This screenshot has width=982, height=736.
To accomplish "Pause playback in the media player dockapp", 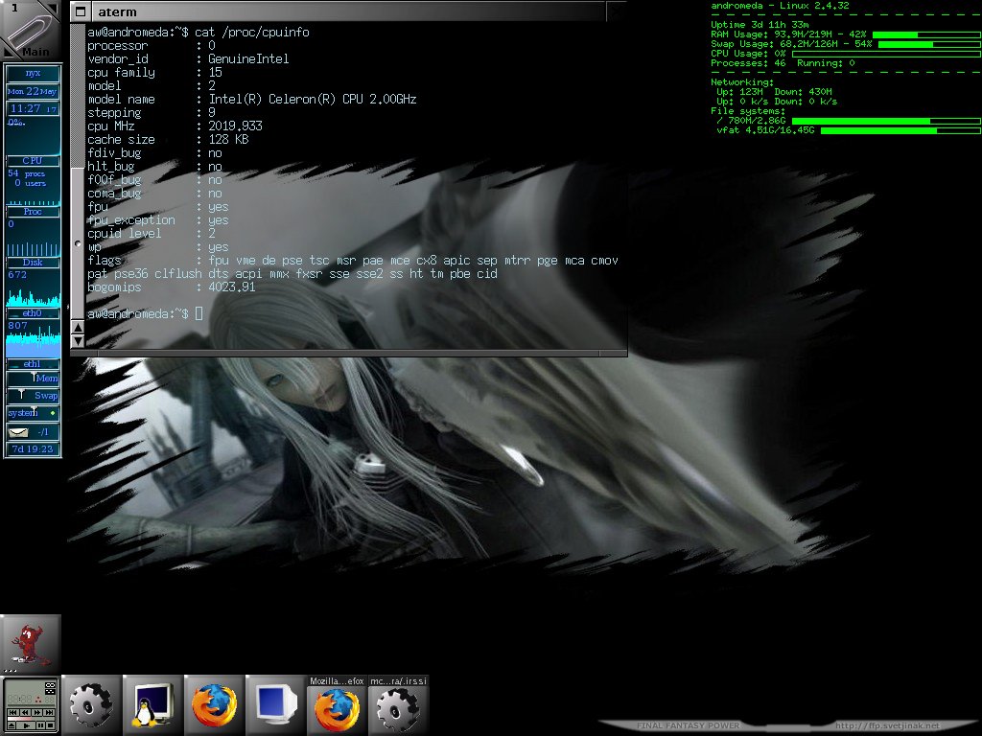I will coord(40,725).
